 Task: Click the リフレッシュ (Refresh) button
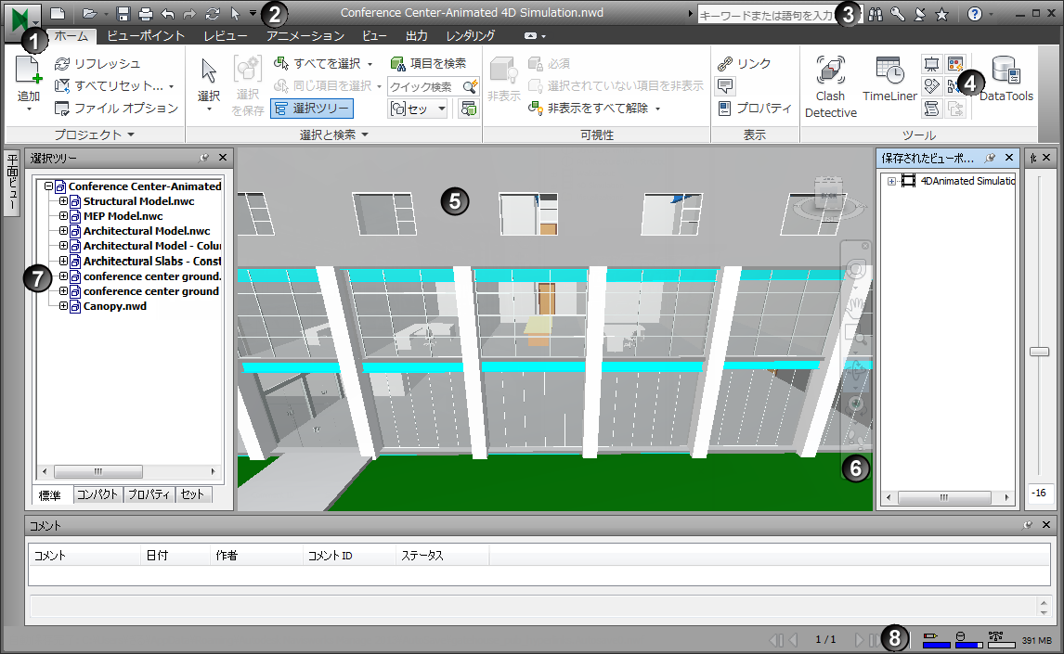coord(97,64)
